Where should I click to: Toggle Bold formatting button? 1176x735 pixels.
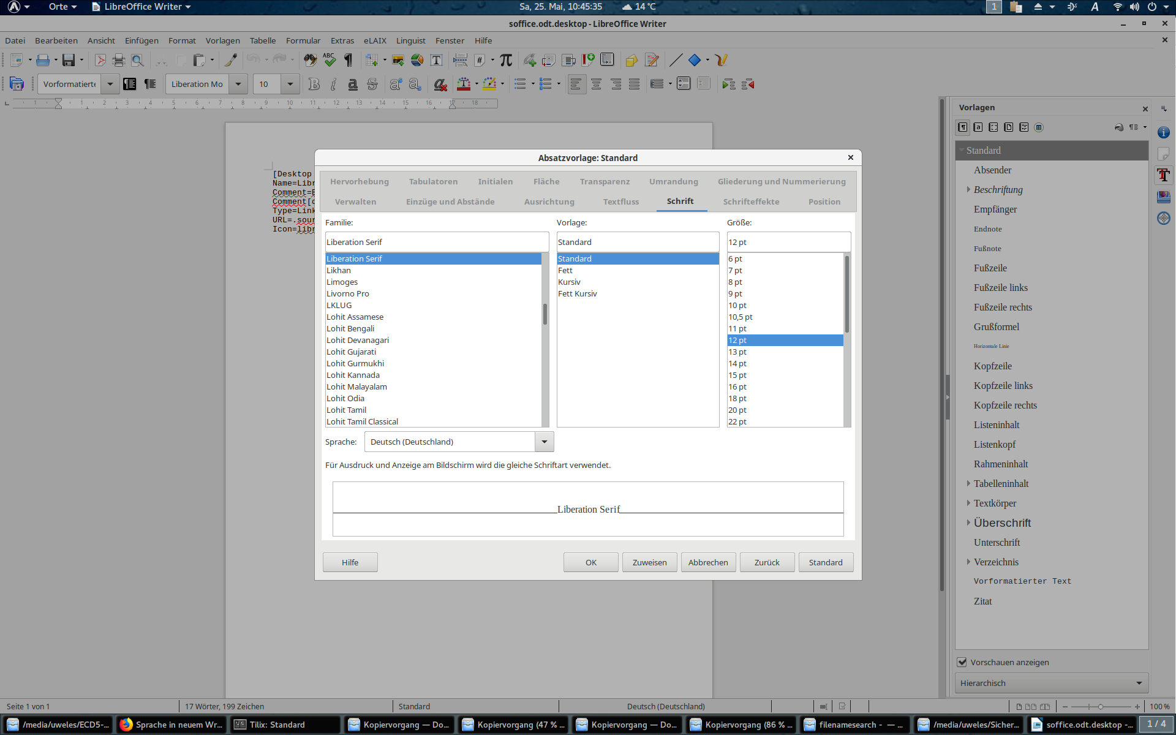pos(314,84)
